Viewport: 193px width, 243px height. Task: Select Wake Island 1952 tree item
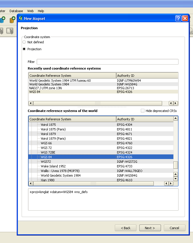(x=53, y=166)
